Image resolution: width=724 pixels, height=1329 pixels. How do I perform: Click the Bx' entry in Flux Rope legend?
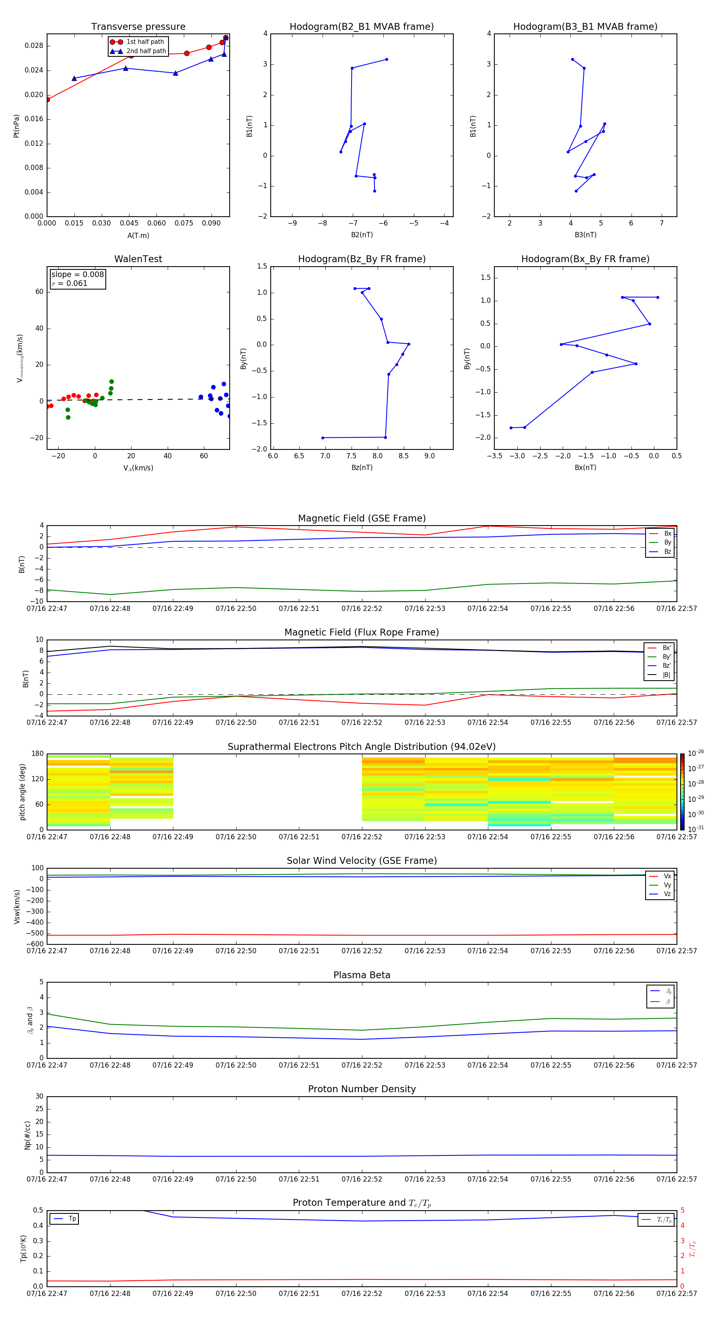(659, 648)
